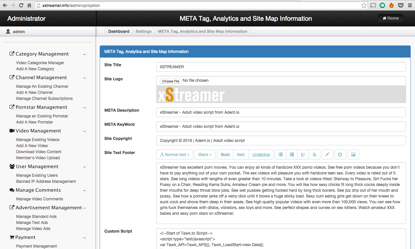Toggle Underline formatting in footer editor
The image size is (415, 249).
tap(261, 155)
